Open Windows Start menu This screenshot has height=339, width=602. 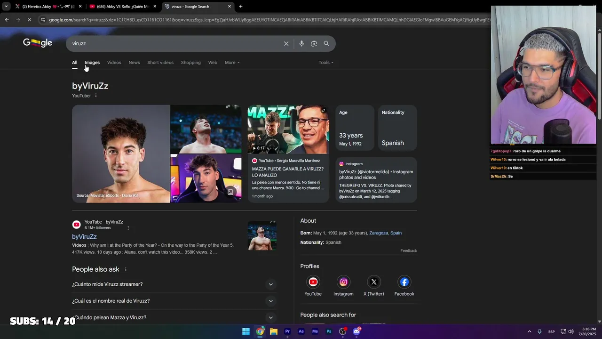[246, 331]
